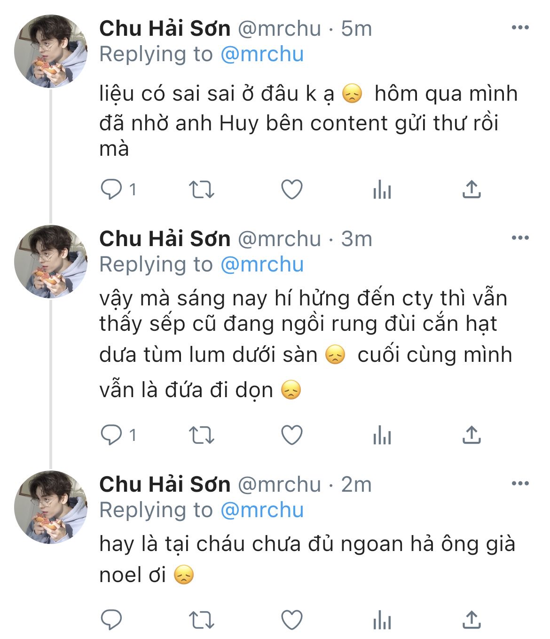This screenshot has height=639, width=550.
Task: View analytics of the 5m tweet
Action: 382,190
